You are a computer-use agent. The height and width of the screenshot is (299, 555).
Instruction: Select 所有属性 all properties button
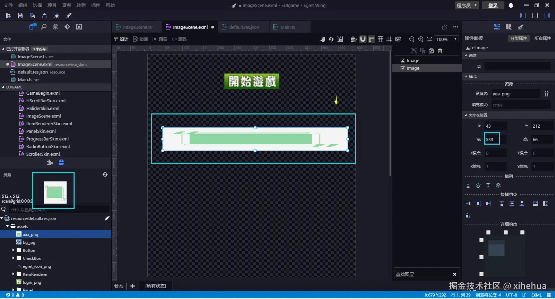click(x=543, y=39)
